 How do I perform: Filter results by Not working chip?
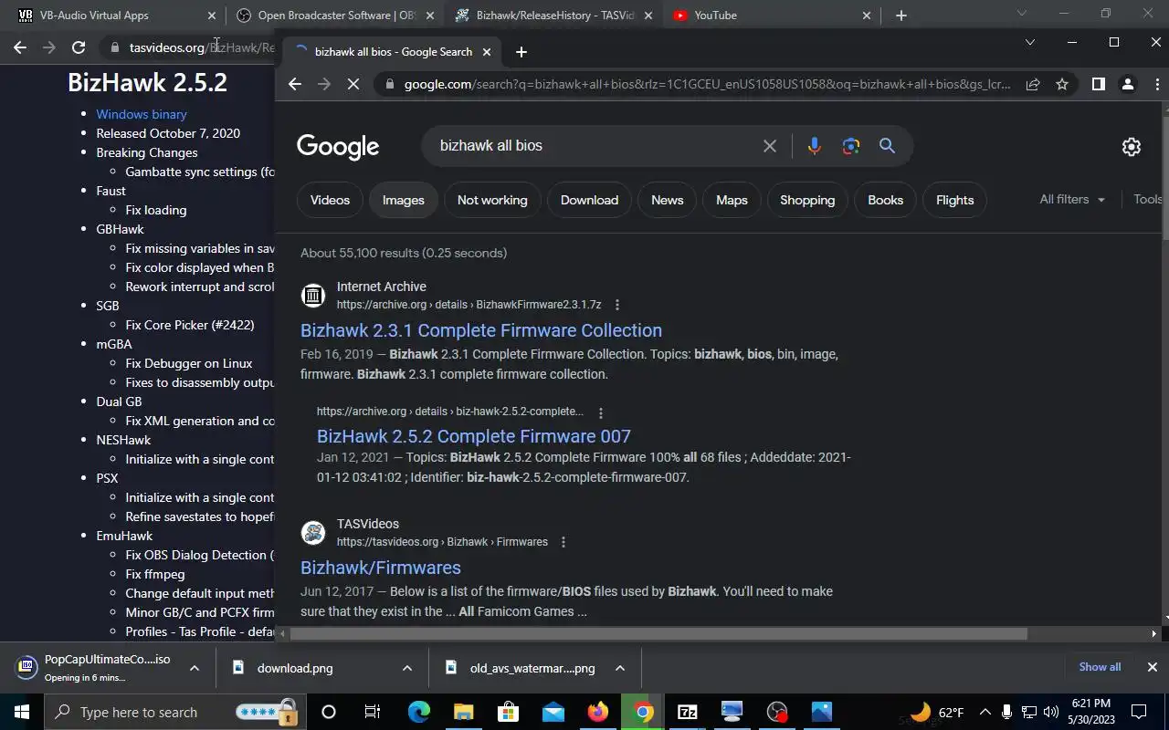coord(492,200)
